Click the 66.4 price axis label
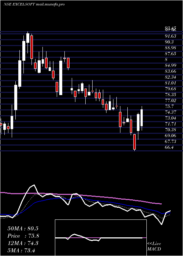This screenshot has height=256, width=183. [169, 147]
